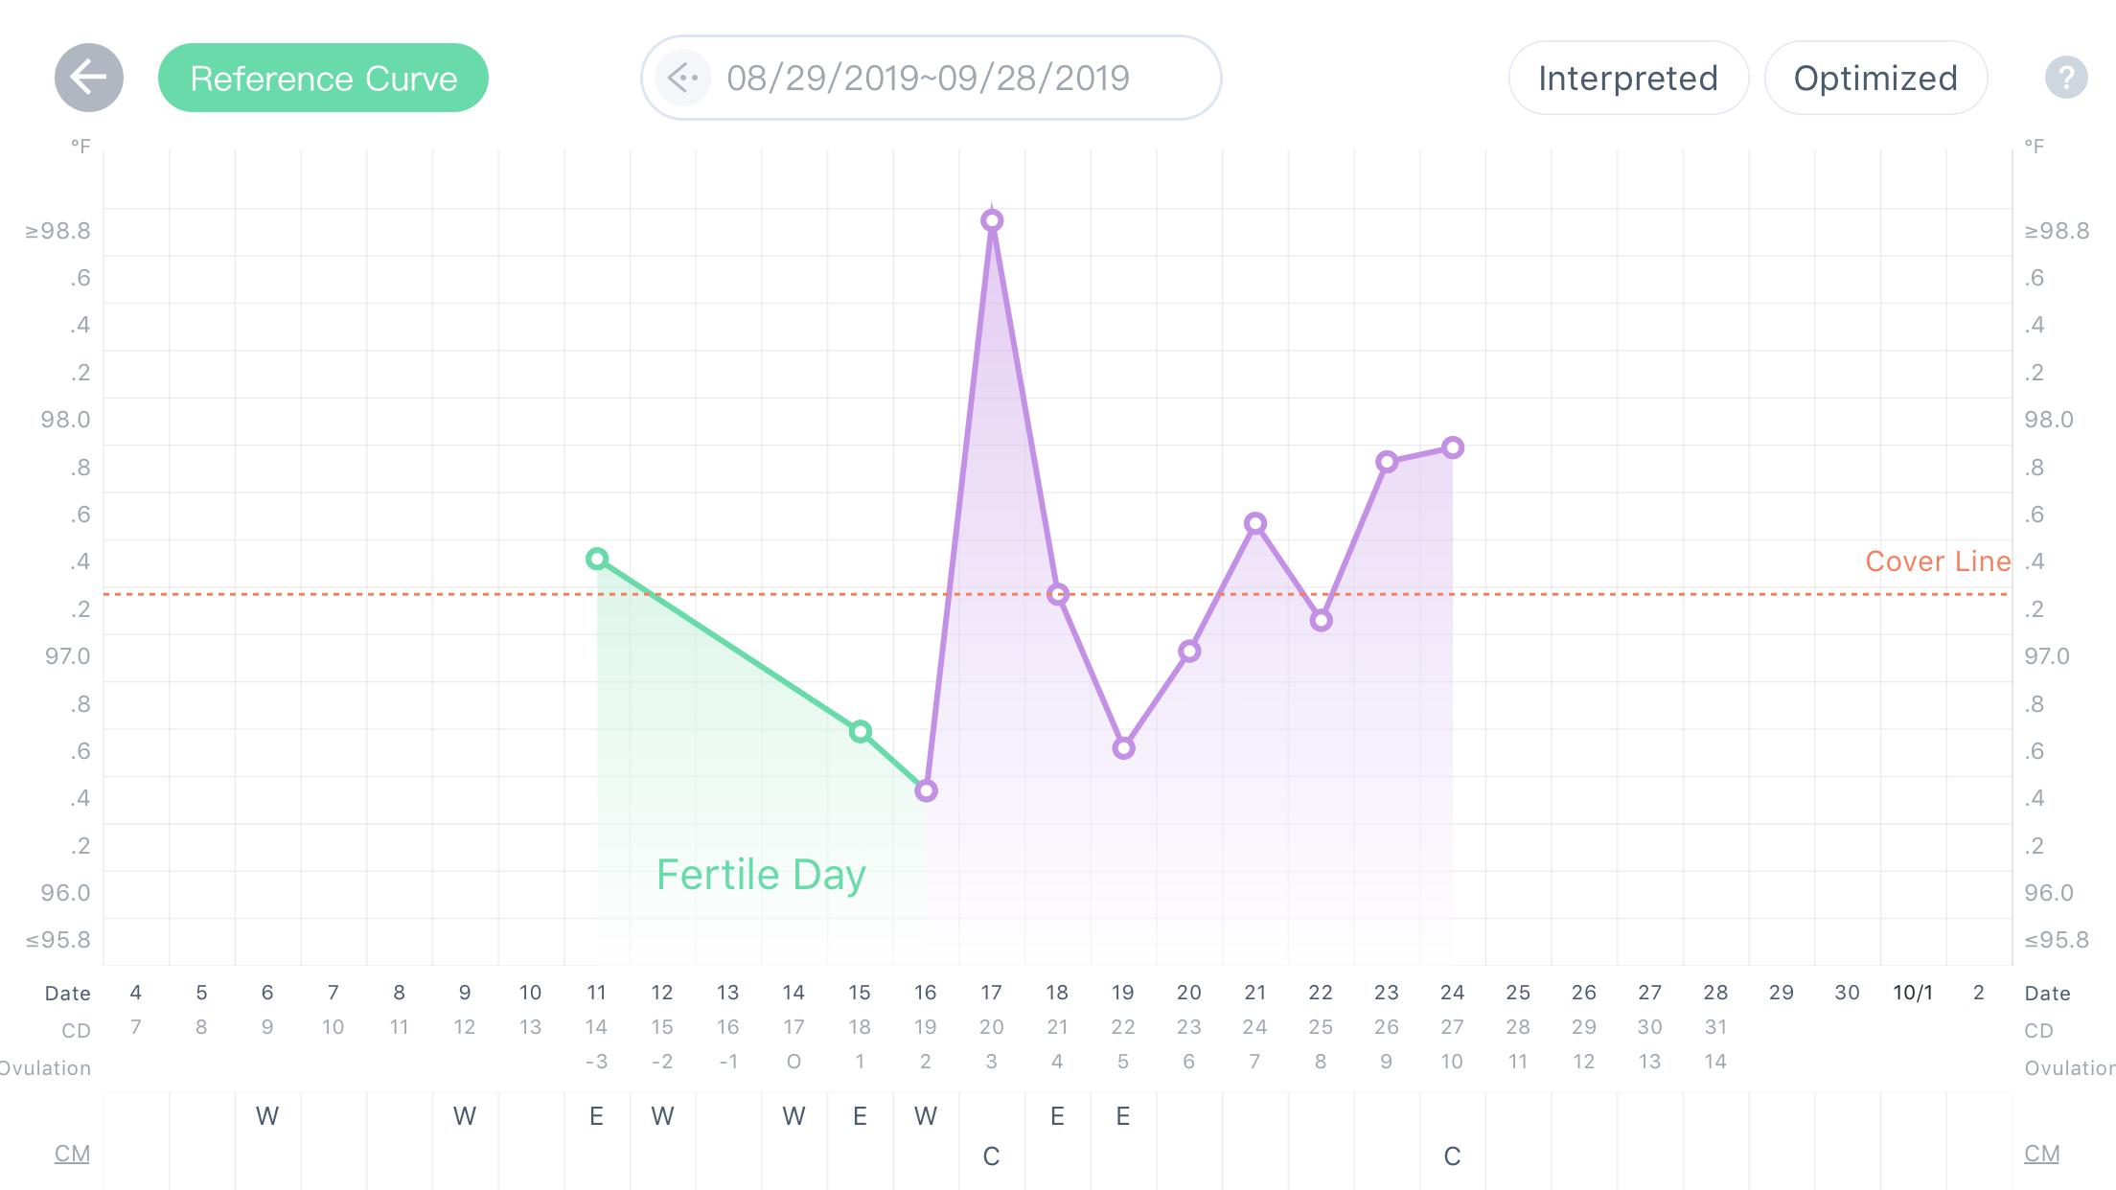2116x1190 pixels.
Task: Tap the green data point on 15th
Action: [x=861, y=731]
